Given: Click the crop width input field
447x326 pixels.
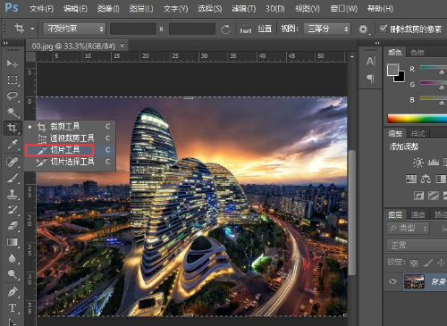Looking at the screenshot, I should [x=133, y=29].
